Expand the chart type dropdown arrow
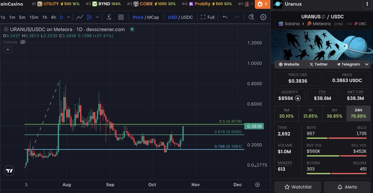Viewport: 373px width, 193px height. [x=98, y=17]
